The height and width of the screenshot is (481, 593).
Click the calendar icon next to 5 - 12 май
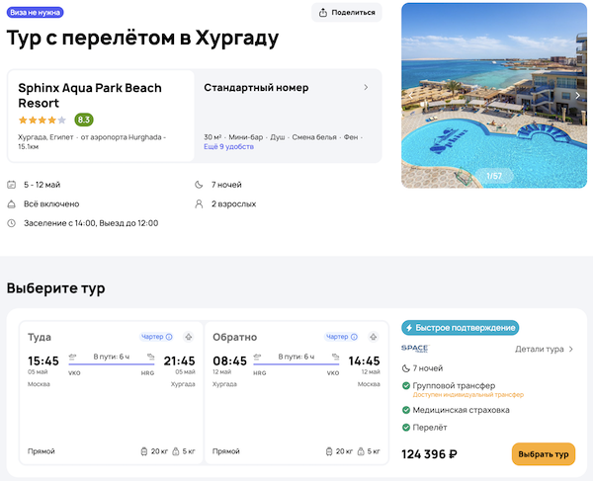pyautogui.click(x=11, y=185)
